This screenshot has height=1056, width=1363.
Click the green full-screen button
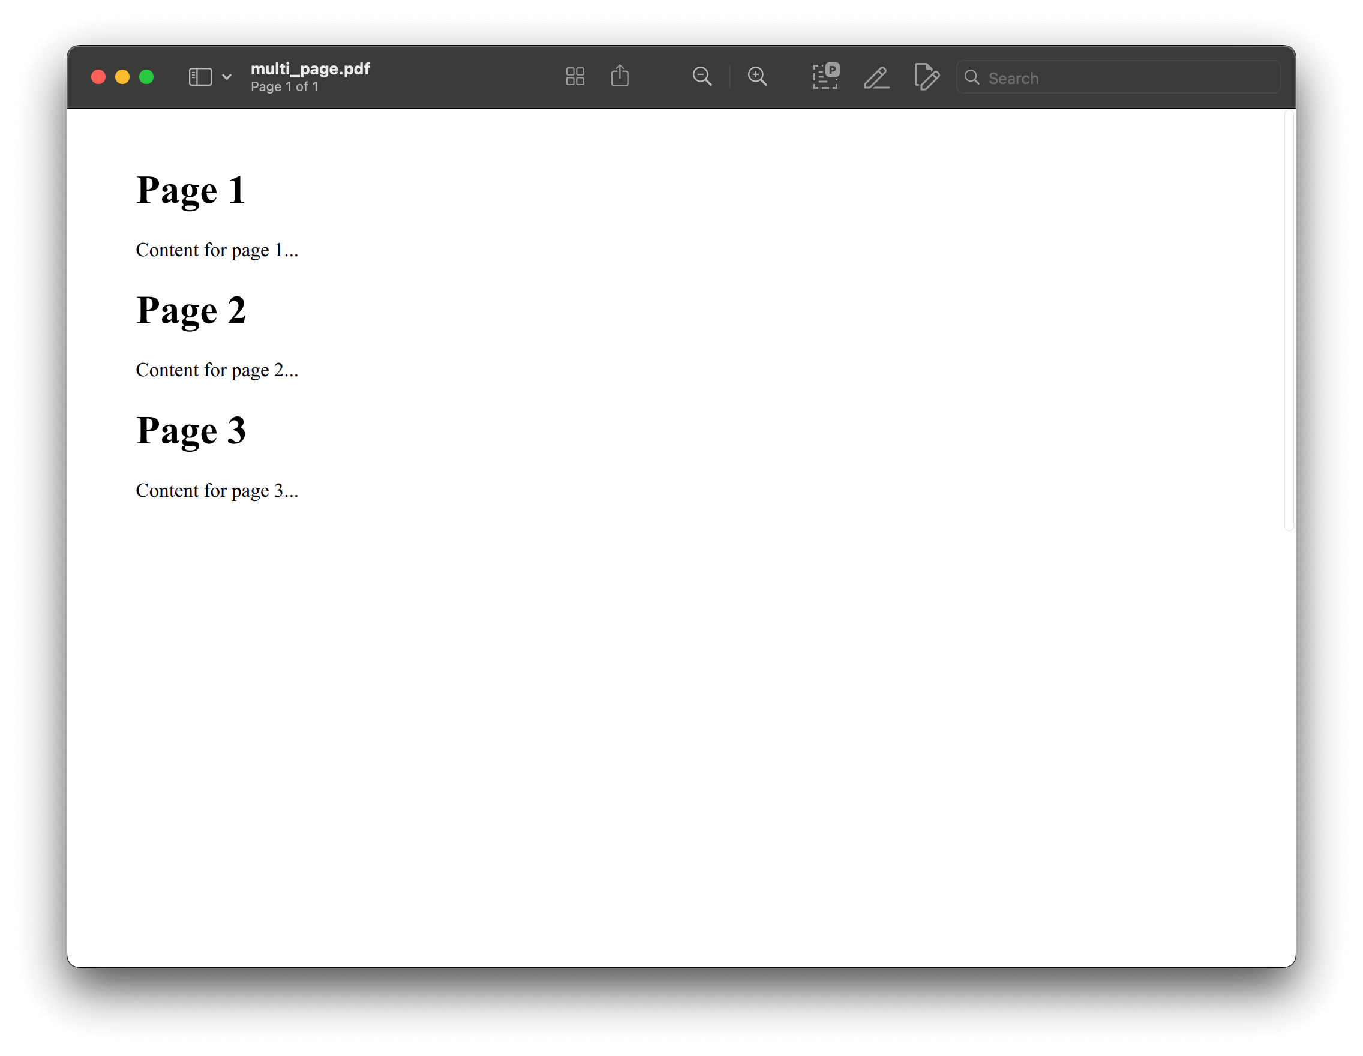(146, 76)
